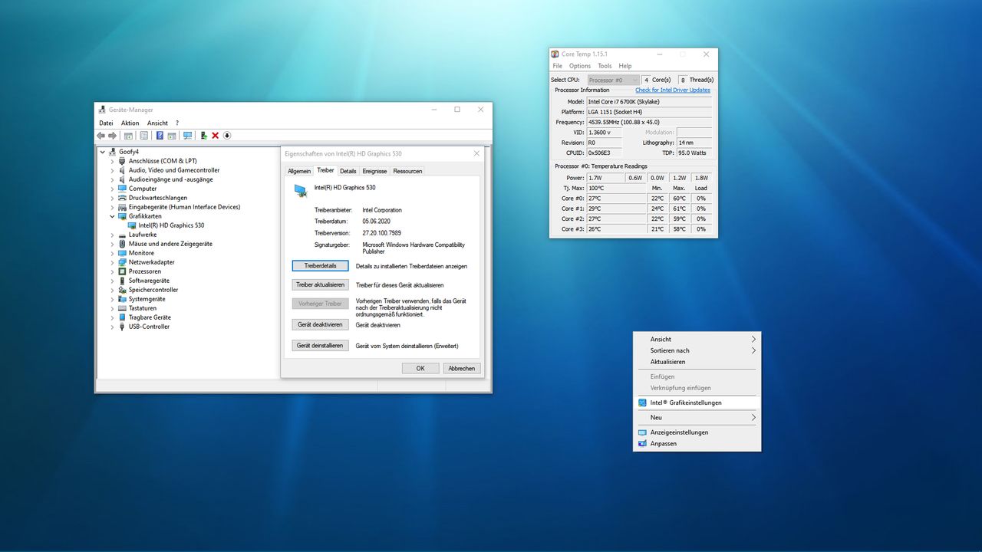This screenshot has height=552, width=982.
Task: Expand the Softwaregeräte node
Action: 113,281
